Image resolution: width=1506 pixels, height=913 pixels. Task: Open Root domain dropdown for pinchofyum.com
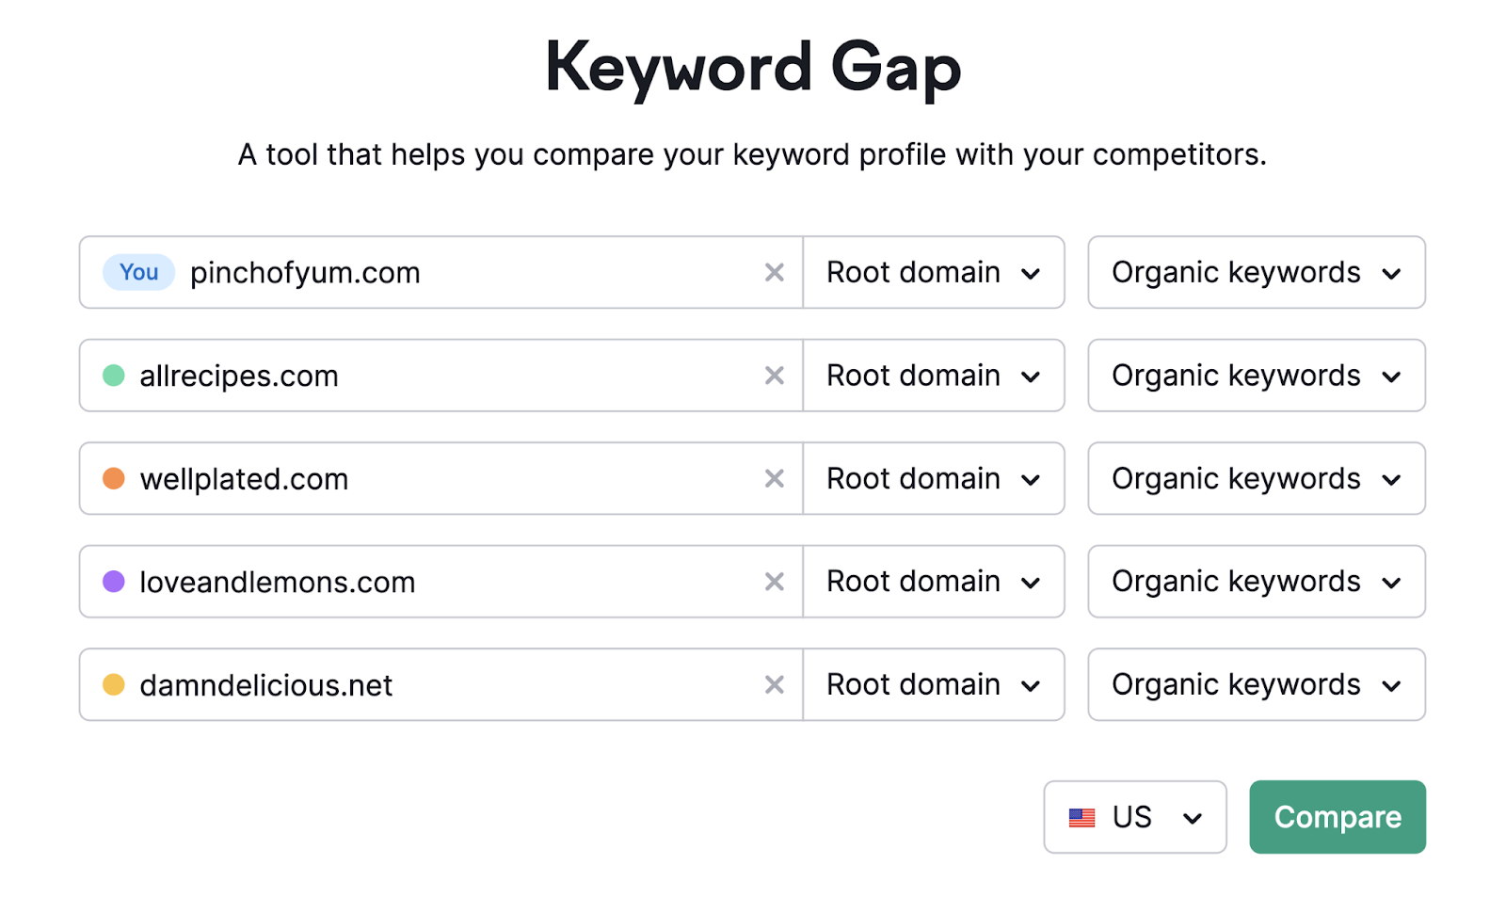pos(933,272)
